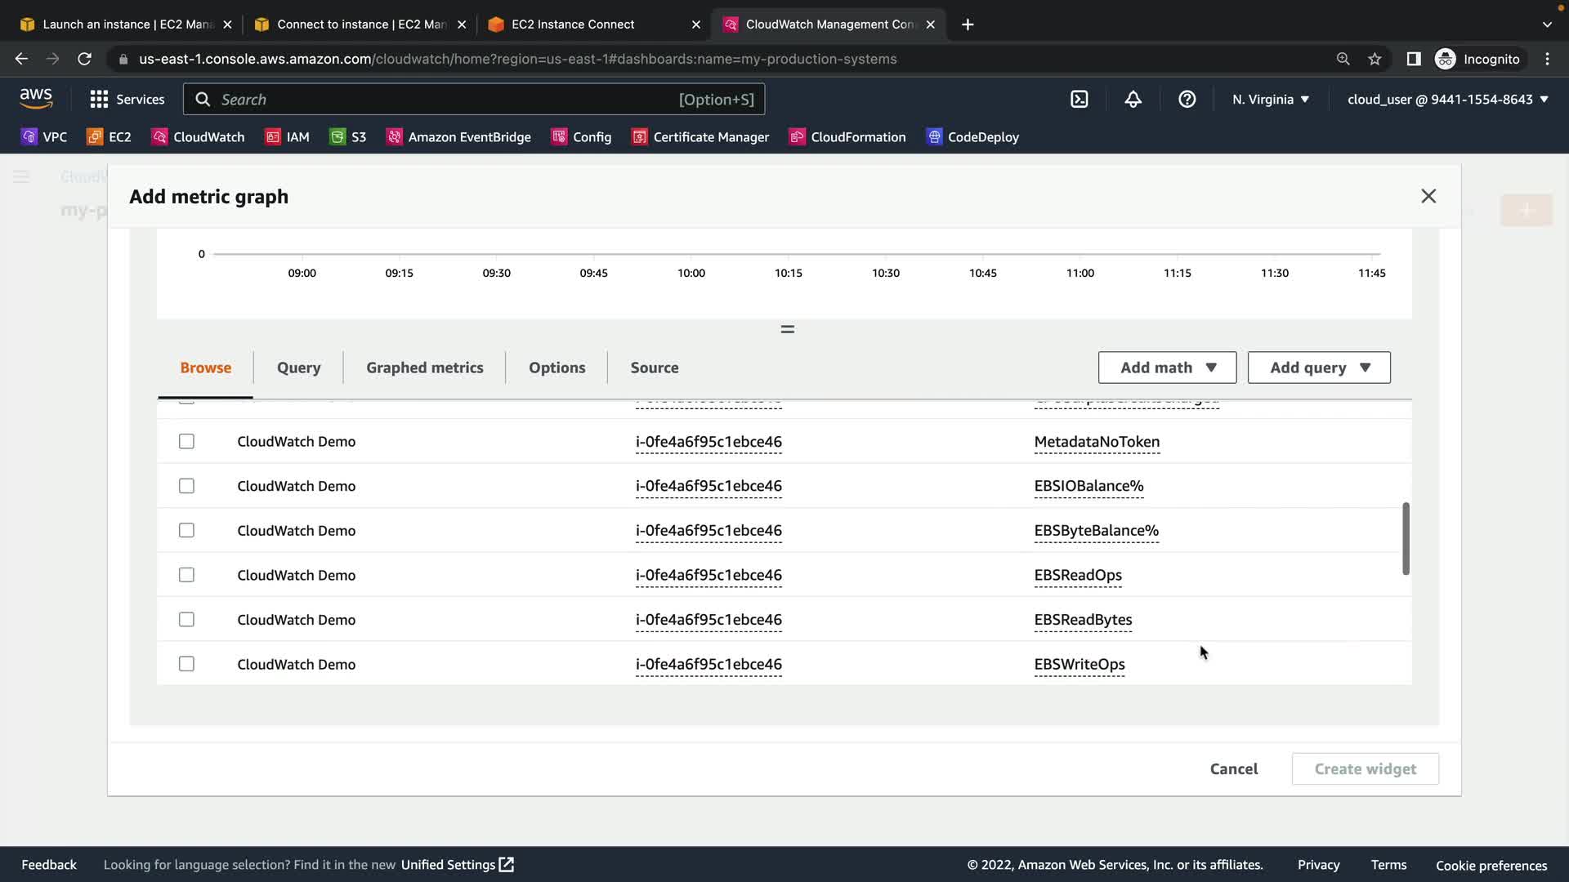Click the notifications bell icon
Image resolution: width=1569 pixels, height=882 pixels.
click(1133, 100)
